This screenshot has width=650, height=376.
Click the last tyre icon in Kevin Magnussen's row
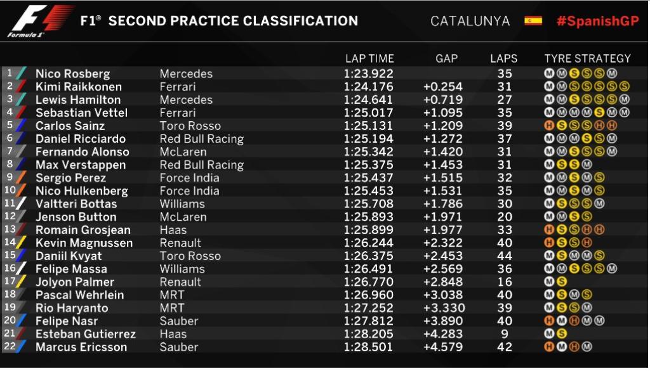pyautogui.click(x=587, y=243)
